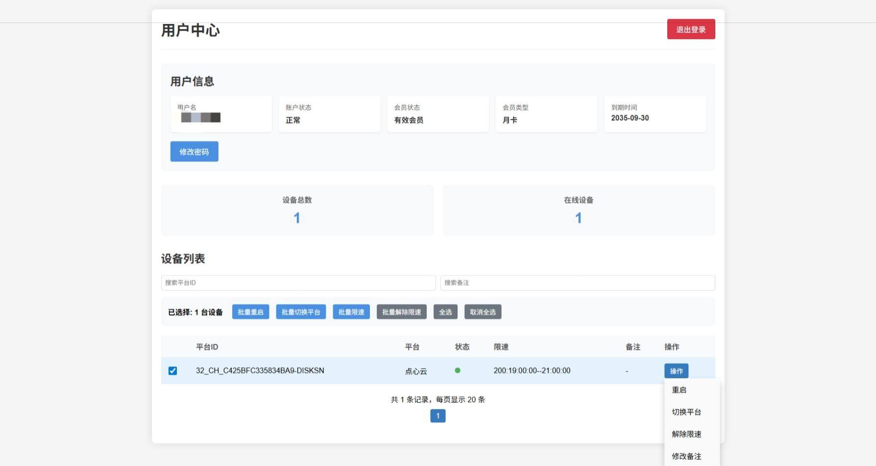Click the 搜索平台ID search field
This screenshot has height=466, width=876.
(x=298, y=283)
